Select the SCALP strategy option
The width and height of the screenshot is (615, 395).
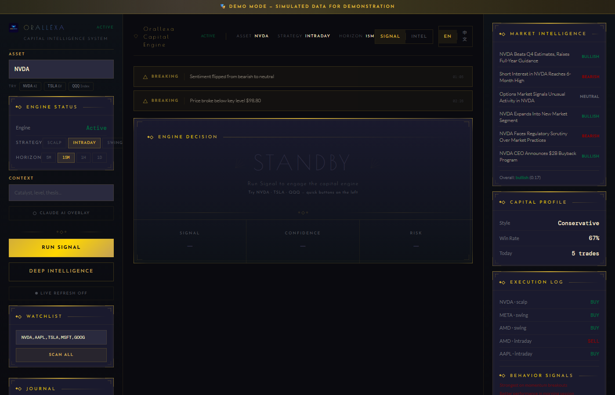pos(54,143)
